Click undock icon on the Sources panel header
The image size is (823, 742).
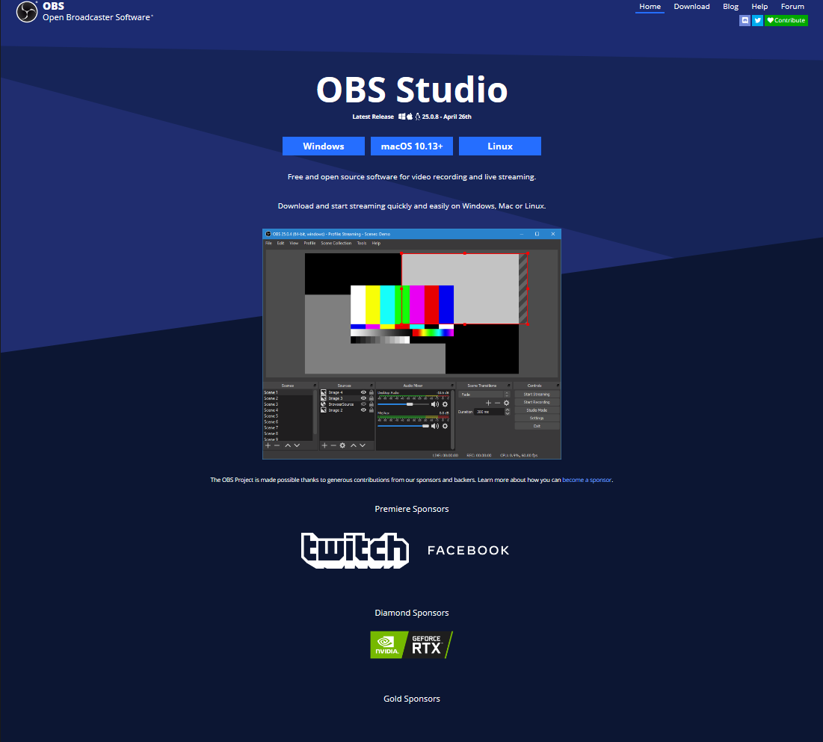click(x=371, y=386)
